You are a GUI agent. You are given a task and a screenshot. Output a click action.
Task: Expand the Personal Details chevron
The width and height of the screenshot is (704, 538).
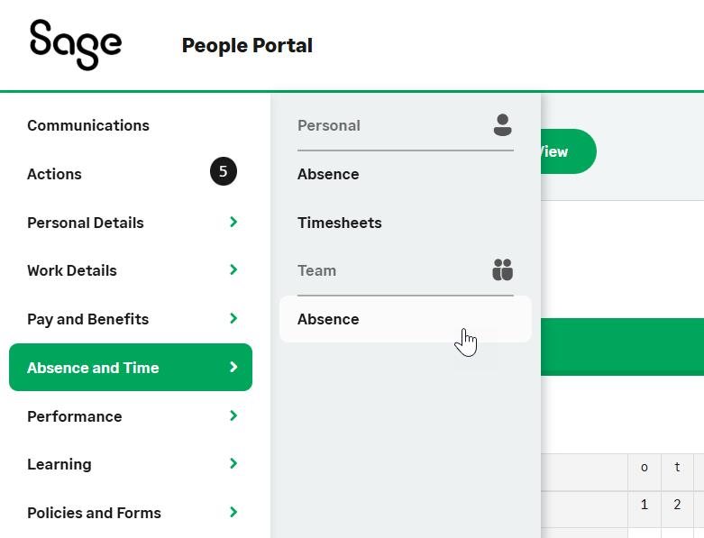(233, 222)
